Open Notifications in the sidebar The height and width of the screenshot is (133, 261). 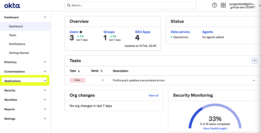[x=17, y=44]
